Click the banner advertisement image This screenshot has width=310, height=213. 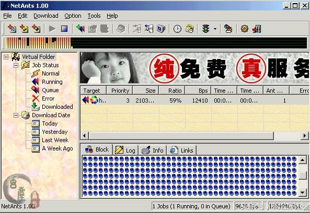[x=195, y=68]
